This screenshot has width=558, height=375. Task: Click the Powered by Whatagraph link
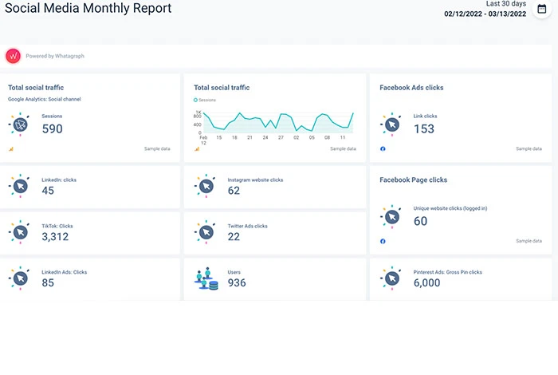(54, 56)
